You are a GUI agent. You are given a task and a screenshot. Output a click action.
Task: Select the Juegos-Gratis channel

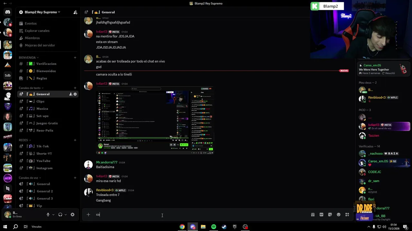[x=48, y=123]
